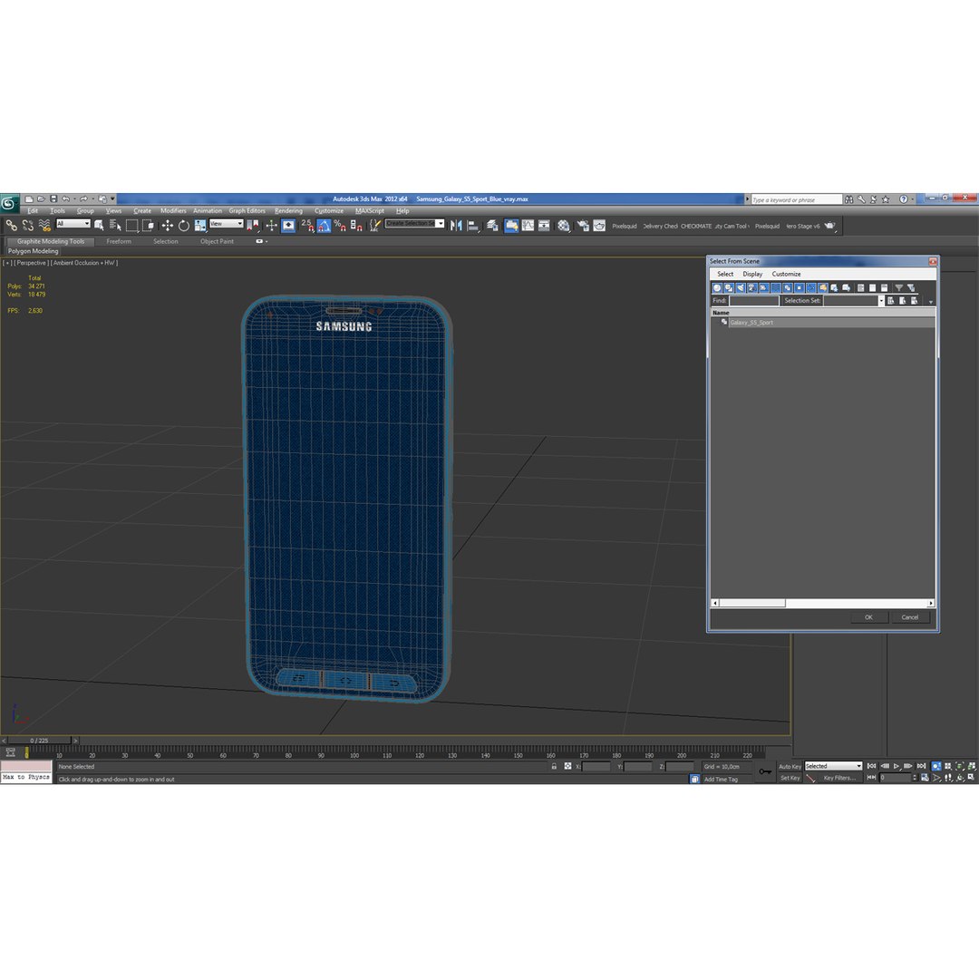Toggle Keyboard Shortcut Override
The width and height of the screenshot is (979, 979).
click(x=288, y=226)
